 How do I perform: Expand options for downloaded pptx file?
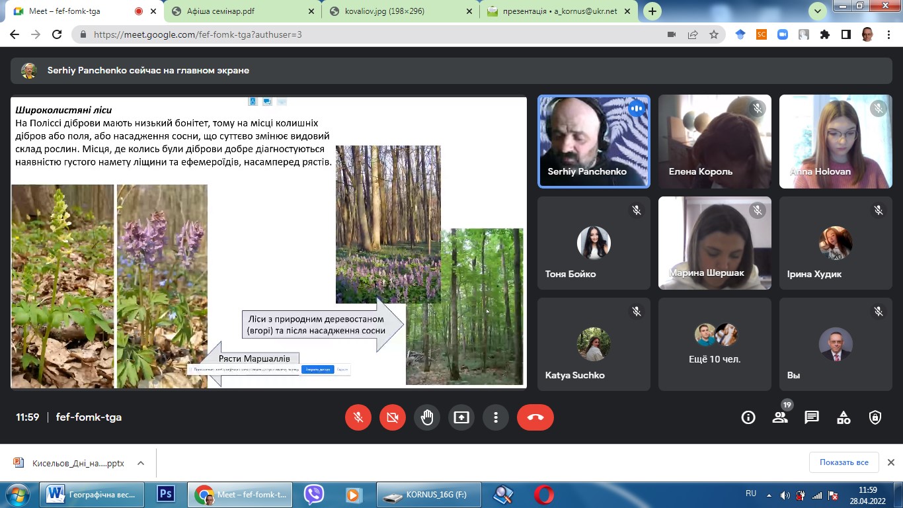click(x=141, y=463)
